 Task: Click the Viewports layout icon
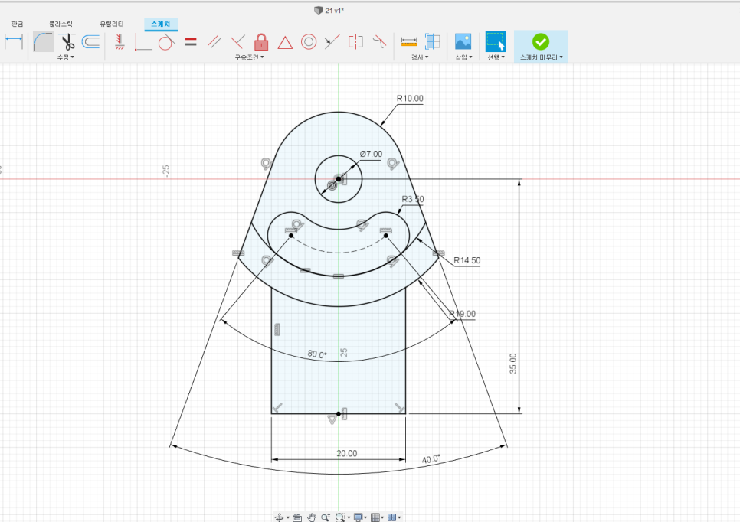[391, 517]
